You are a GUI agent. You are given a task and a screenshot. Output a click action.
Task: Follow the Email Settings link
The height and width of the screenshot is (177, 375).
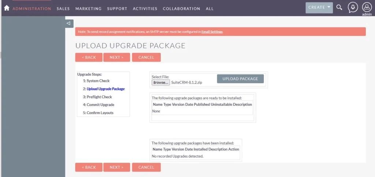212,32
